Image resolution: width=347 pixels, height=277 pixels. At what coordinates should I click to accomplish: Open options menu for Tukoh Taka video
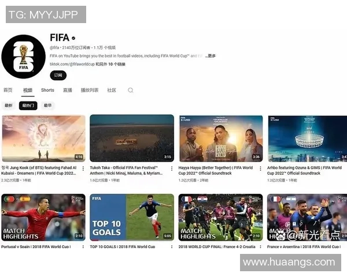point(172,169)
